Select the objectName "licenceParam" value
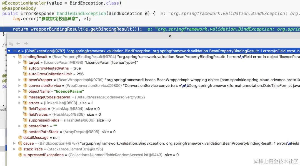Viewport: 300px width, 166px height. [x=69, y=91]
